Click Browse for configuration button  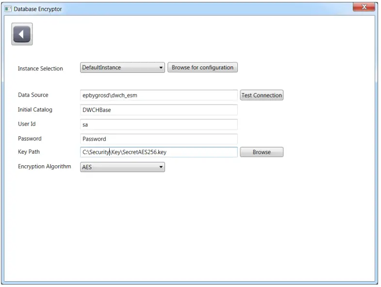click(x=202, y=67)
